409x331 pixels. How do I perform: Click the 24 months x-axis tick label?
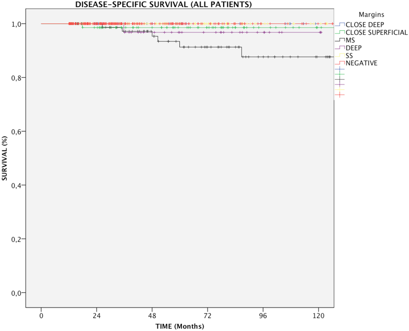[97, 316]
